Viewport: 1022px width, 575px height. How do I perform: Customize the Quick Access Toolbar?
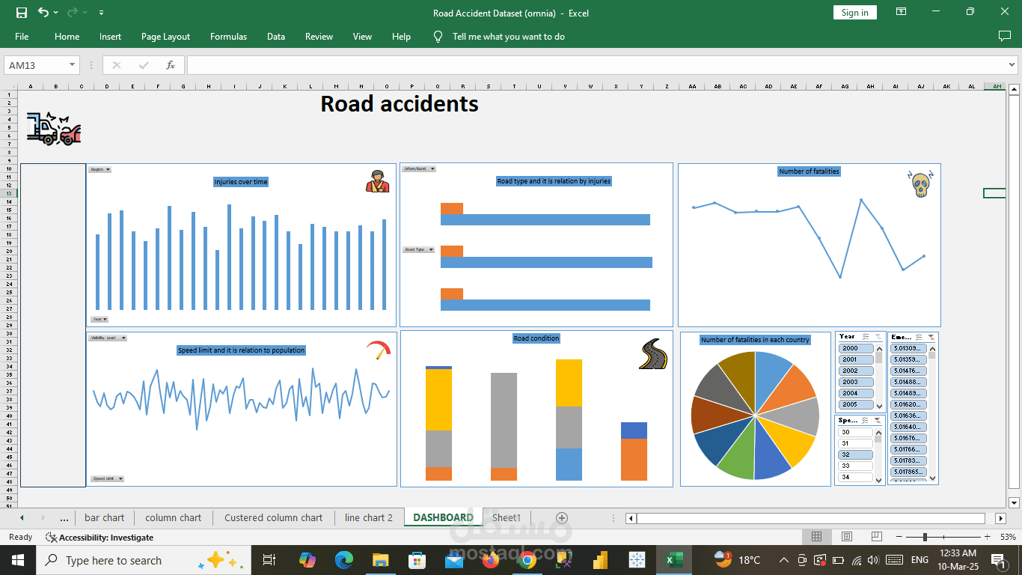(102, 13)
